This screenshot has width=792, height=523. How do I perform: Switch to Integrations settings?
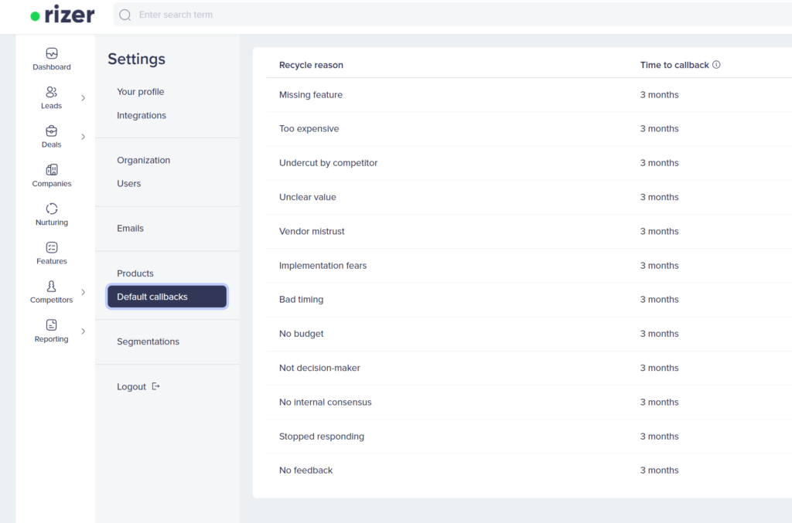[142, 116]
